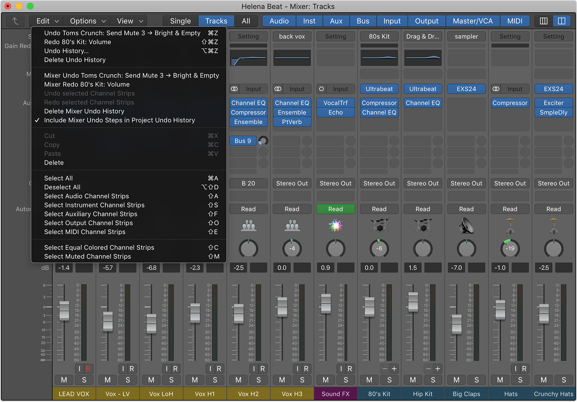Open VocalTrf plug-in on Sound FX
Viewport: 577px width, 402px height.
click(x=335, y=103)
